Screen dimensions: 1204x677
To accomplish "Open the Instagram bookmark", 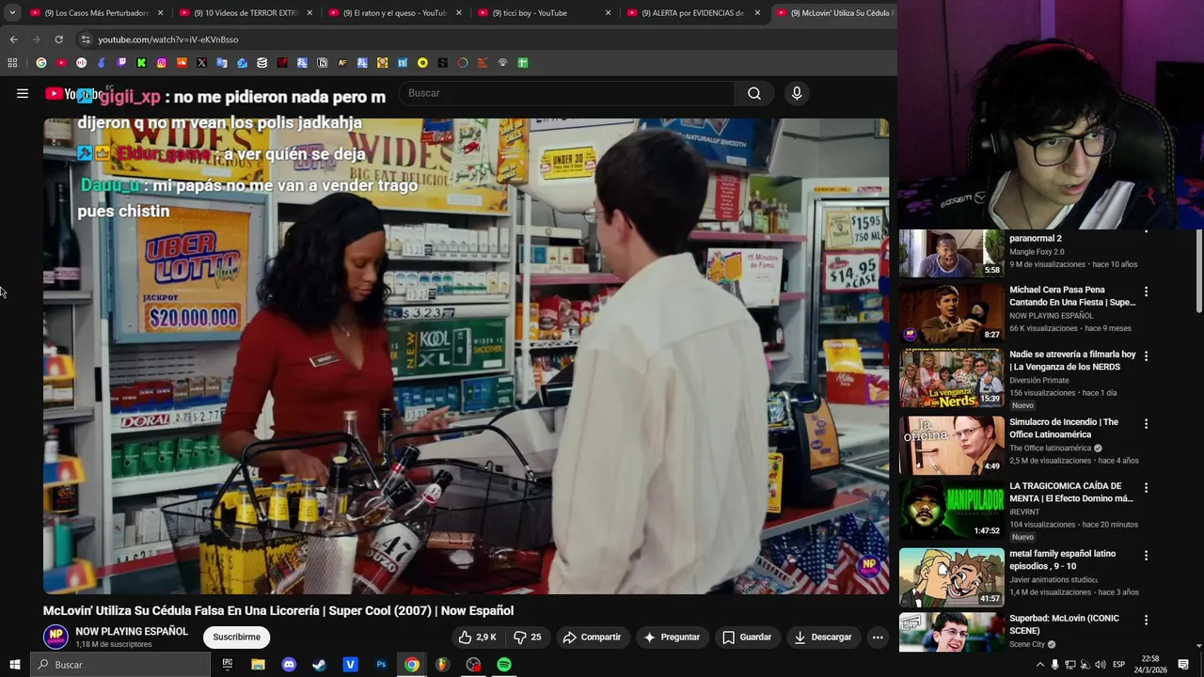I will (162, 63).
